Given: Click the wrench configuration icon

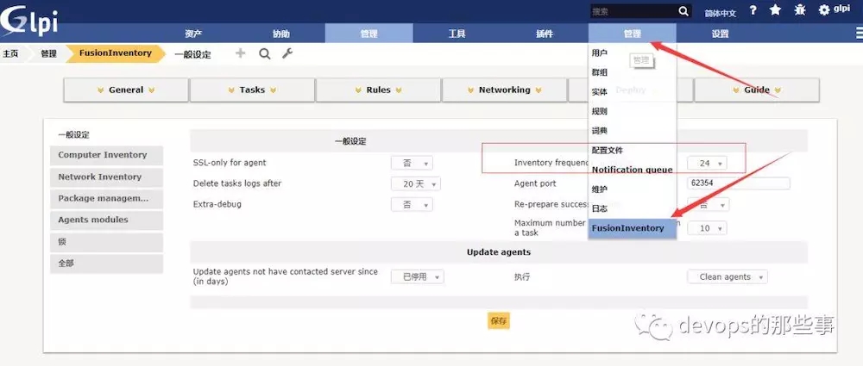Looking at the screenshot, I should tap(287, 53).
